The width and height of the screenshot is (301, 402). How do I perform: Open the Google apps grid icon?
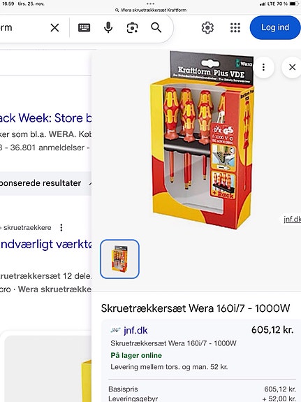(x=235, y=28)
